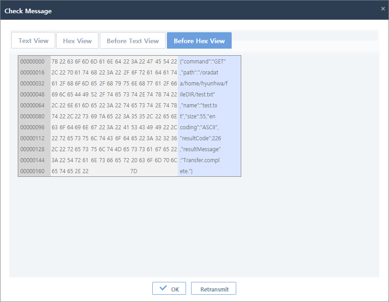The height and width of the screenshot is (302, 389).
Task: Click decoded text a/home/hyunhwa/f
Action: [204, 83]
